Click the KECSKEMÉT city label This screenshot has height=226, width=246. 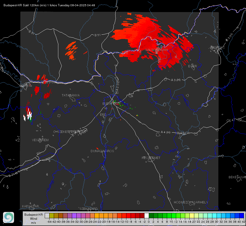click(151, 158)
